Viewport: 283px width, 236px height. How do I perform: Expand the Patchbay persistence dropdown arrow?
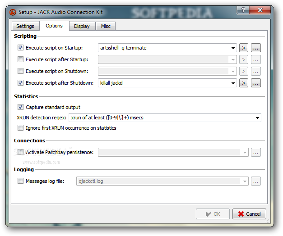point(245,153)
